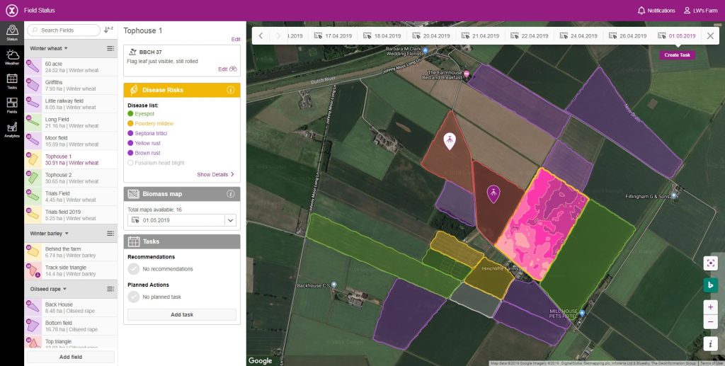Select Trials field 2019 entry
This screenshot has width=725, height=366.
click(71, 215)
